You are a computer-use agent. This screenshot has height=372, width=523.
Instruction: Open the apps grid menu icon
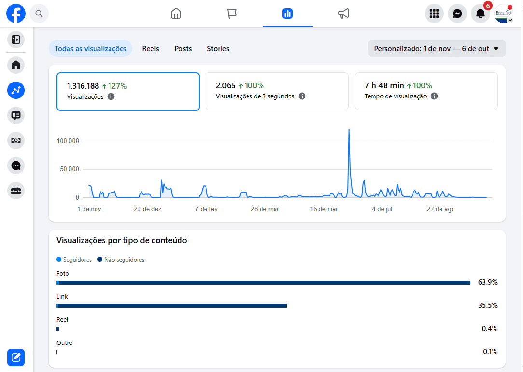pyautogui.click(x=434, y=14)
